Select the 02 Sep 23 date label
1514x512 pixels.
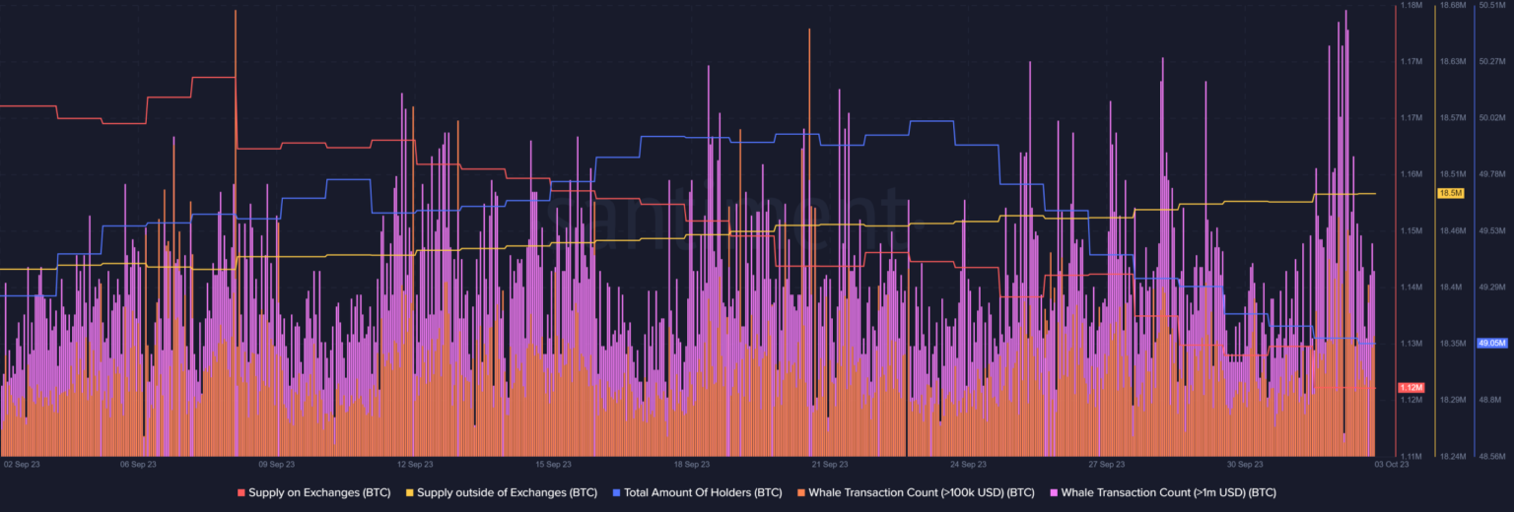[23, 463]
